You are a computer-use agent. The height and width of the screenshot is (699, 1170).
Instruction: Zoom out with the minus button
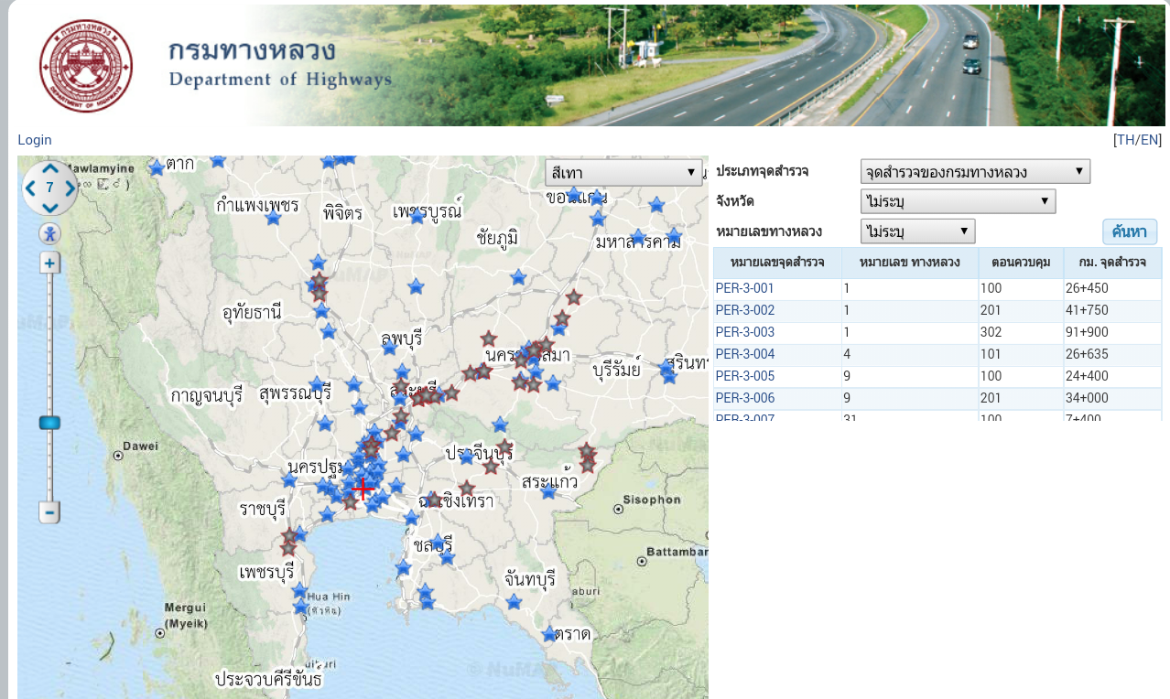point(49,511)
